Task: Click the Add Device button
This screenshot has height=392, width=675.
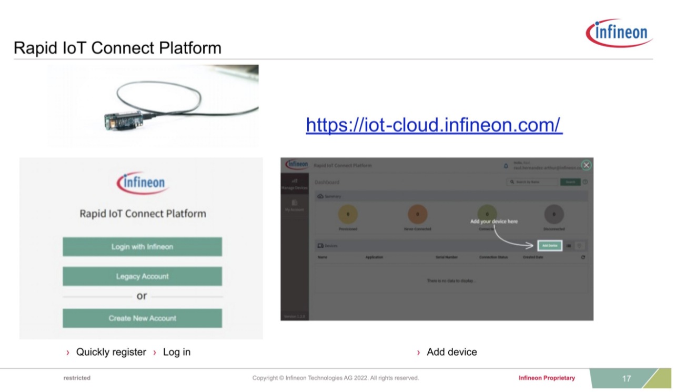Action: point(549,246)
